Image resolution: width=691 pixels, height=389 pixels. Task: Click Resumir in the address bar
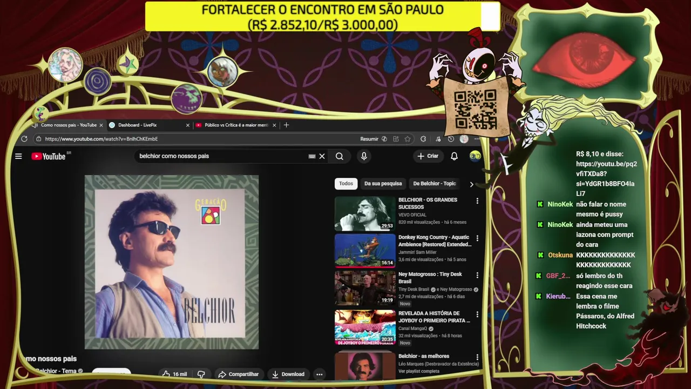coord(369,139)
